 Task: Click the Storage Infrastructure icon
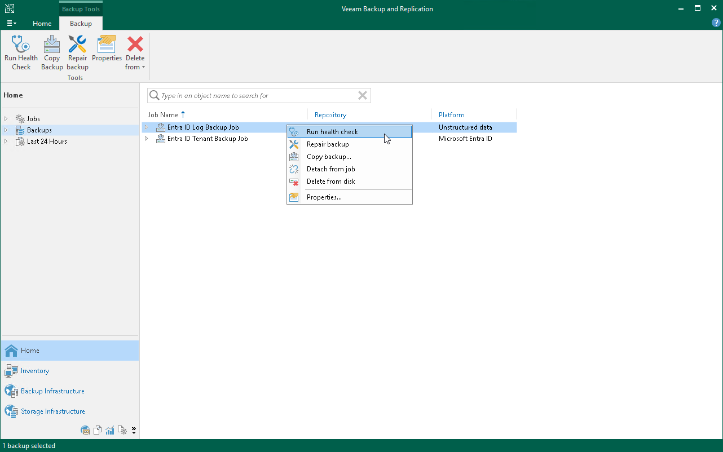pyautogui.click(x=11, y=411)
